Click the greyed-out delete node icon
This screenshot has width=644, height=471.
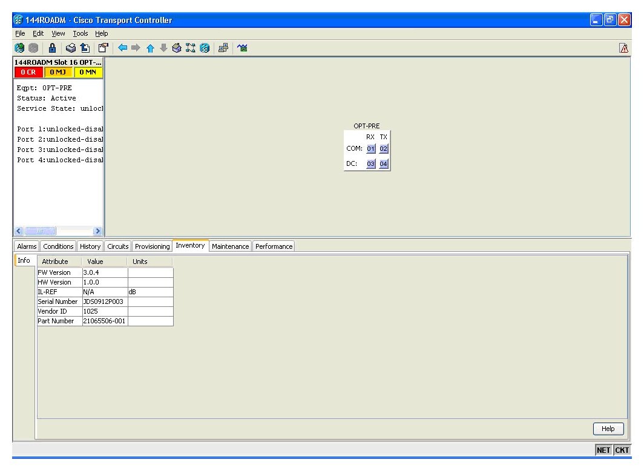[x=33, y=48]
